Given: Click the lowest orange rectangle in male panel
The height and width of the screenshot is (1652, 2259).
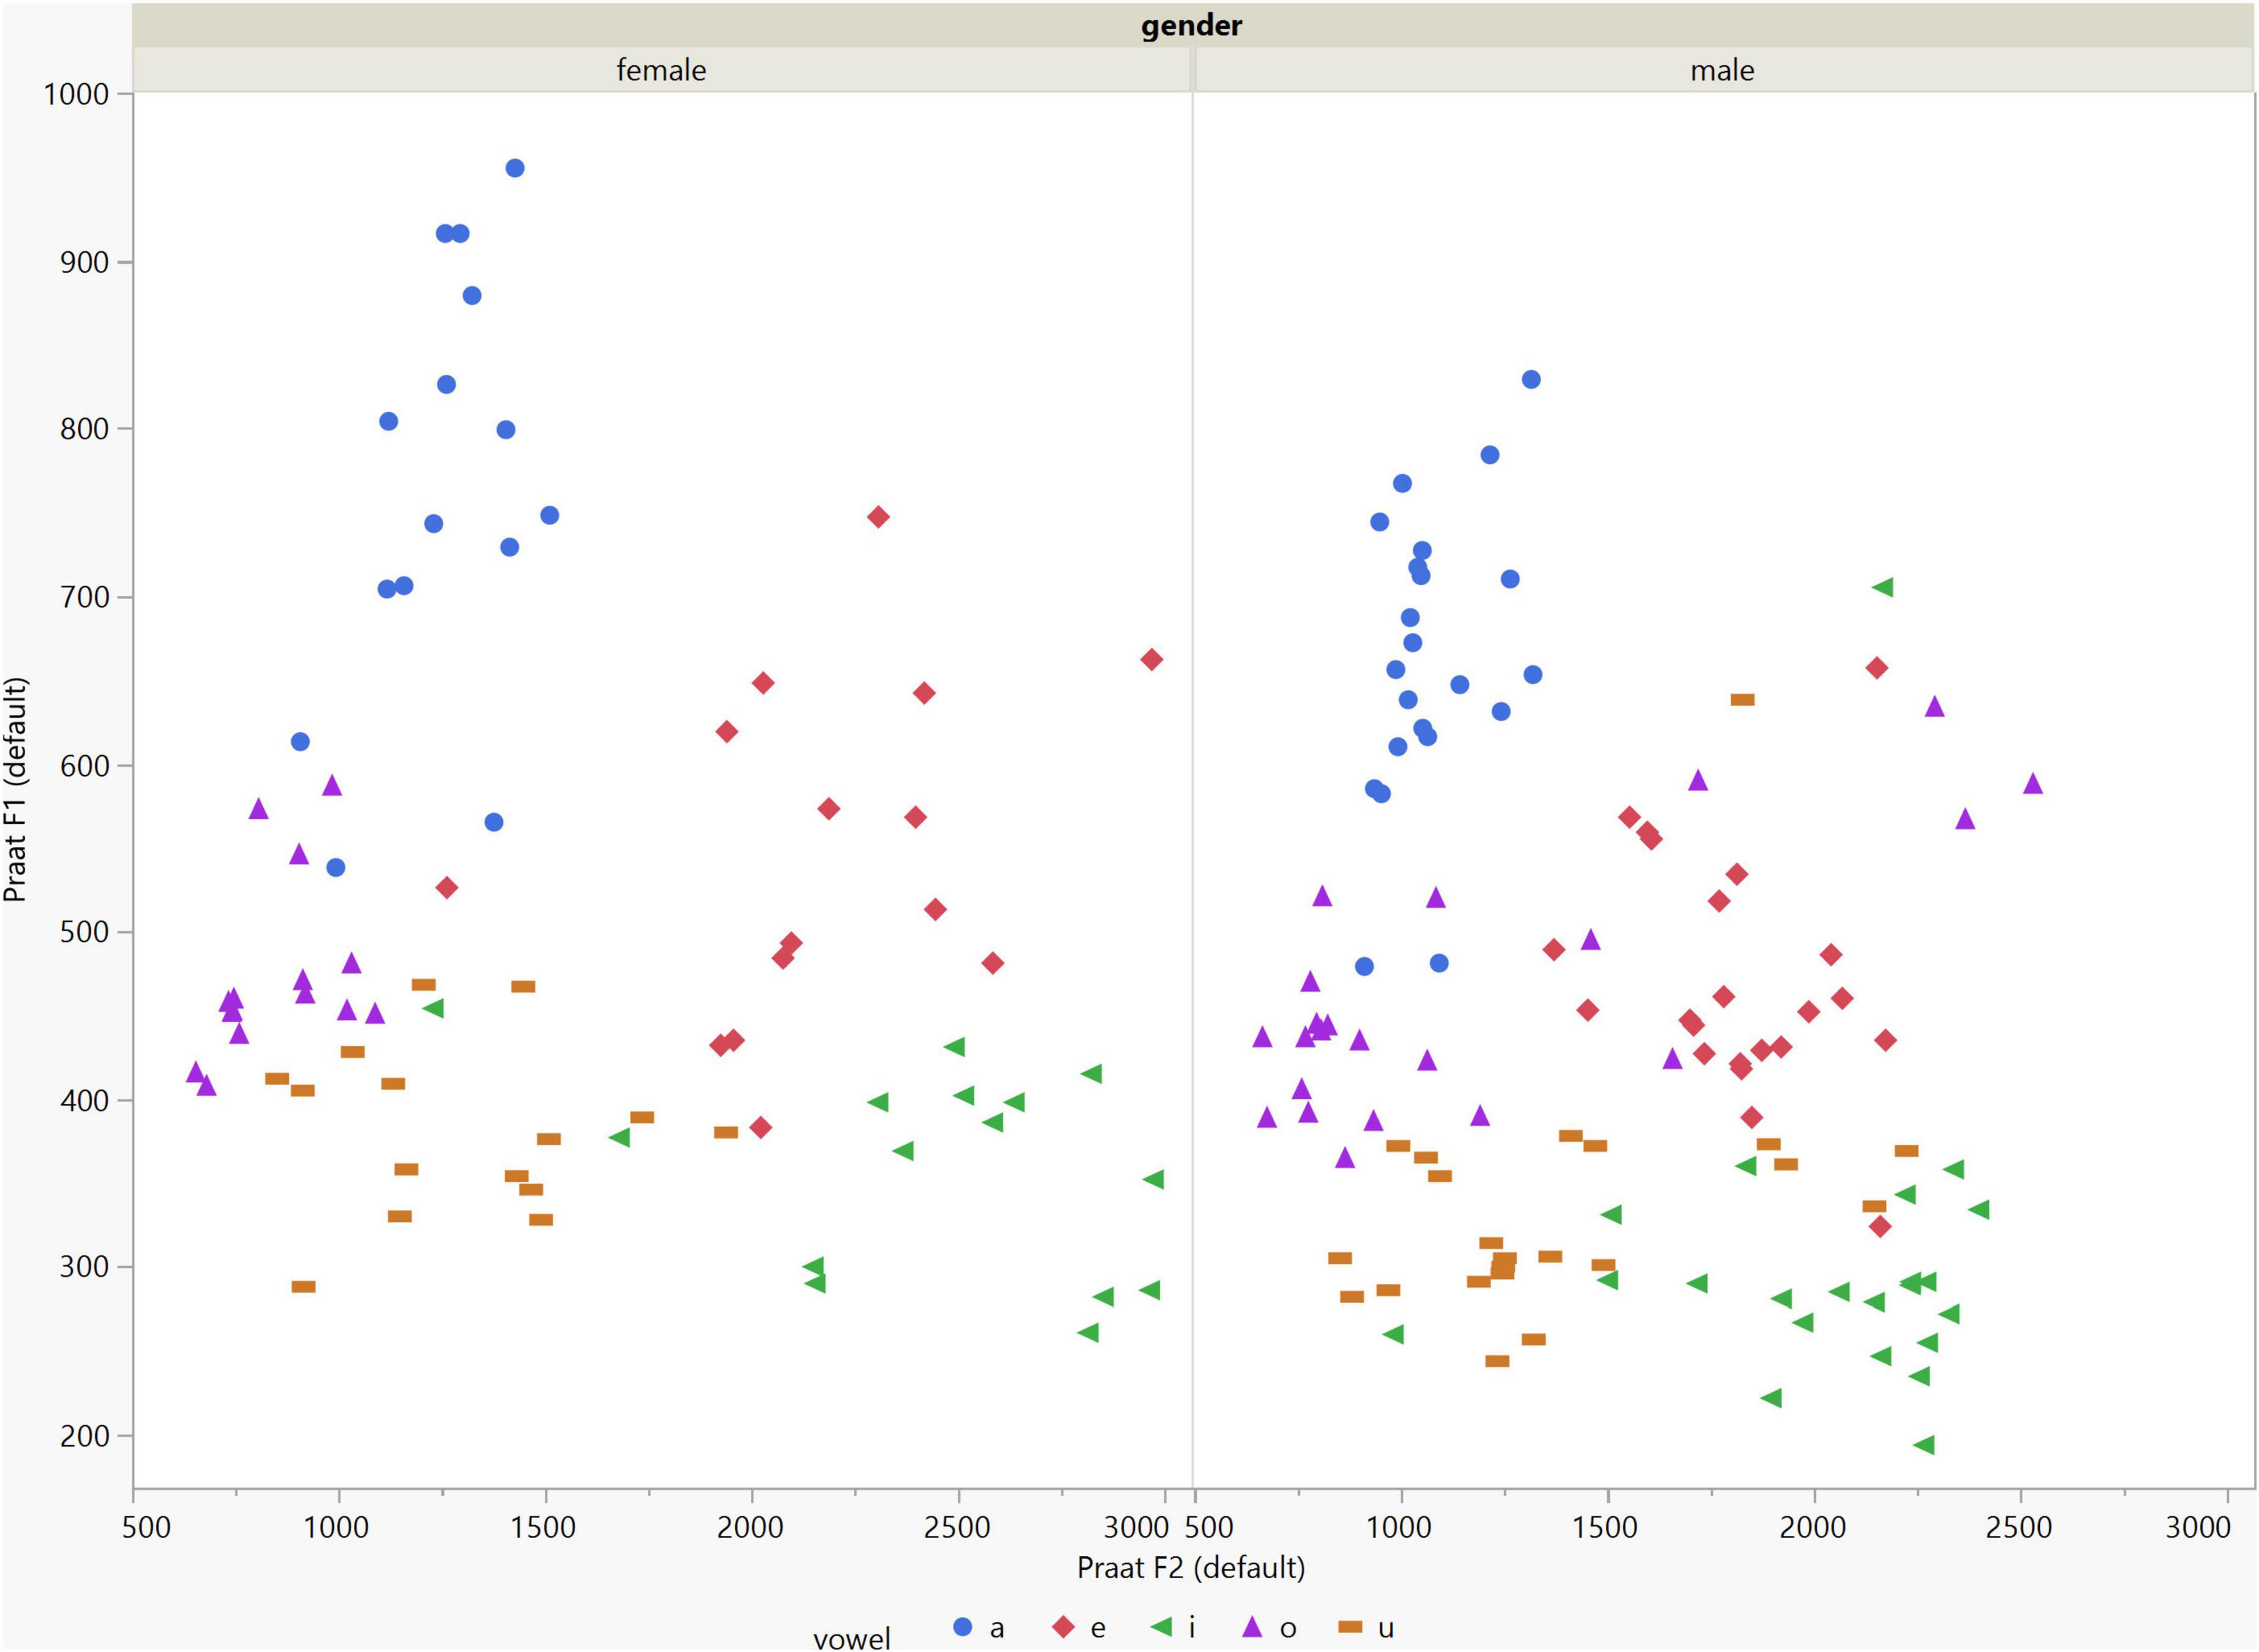Looking at the screenshot, I should click(1497, 1361).
